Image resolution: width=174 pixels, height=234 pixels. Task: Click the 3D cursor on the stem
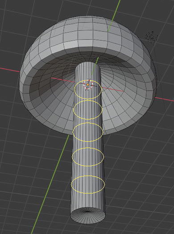(x=88, y=85)
